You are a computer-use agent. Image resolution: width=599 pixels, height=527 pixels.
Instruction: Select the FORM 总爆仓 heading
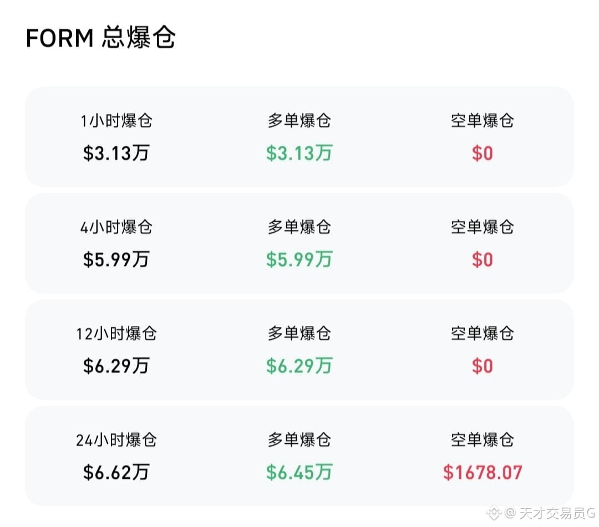(x=100, y=37)
